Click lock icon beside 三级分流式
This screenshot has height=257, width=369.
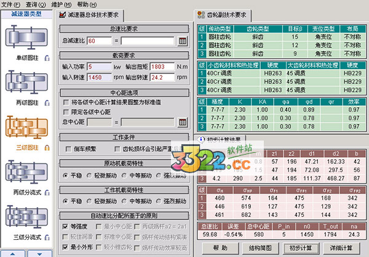47,237
